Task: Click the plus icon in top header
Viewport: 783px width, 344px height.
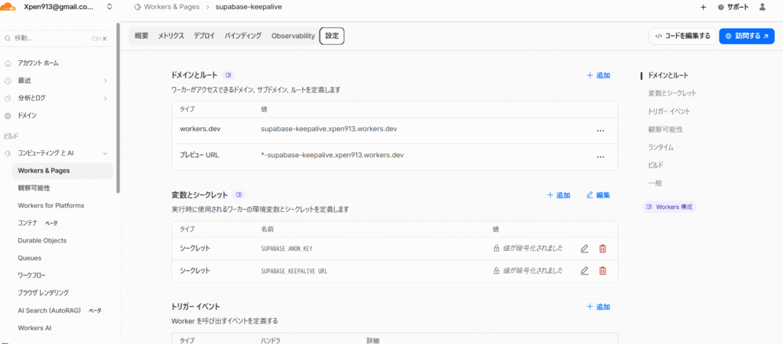Action: click(x=703, y=7)
